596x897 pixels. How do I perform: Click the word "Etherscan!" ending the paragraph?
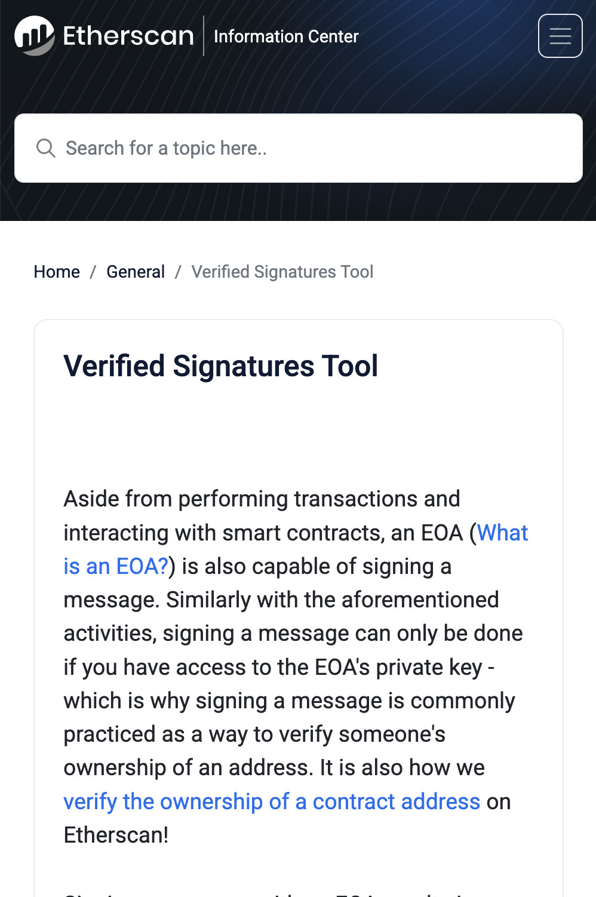(x=116, y=835)
